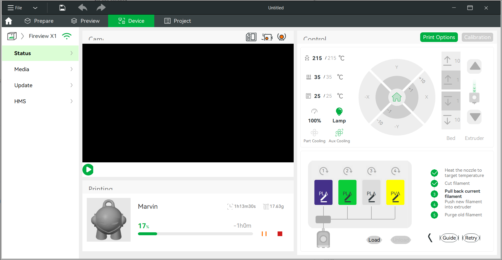The width and height of the screenshot is (502, 260).
Task: Lower the bed by 10 mm
Action: (451, 120)
